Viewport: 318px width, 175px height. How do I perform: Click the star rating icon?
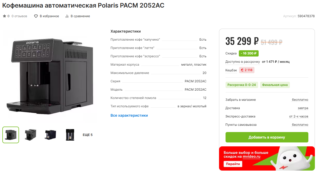pyautogui.click(x=4, y=16)
